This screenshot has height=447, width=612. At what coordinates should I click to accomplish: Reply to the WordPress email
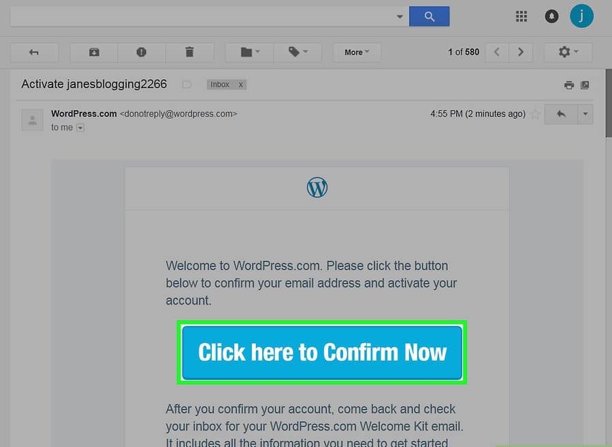coord(561,114)
